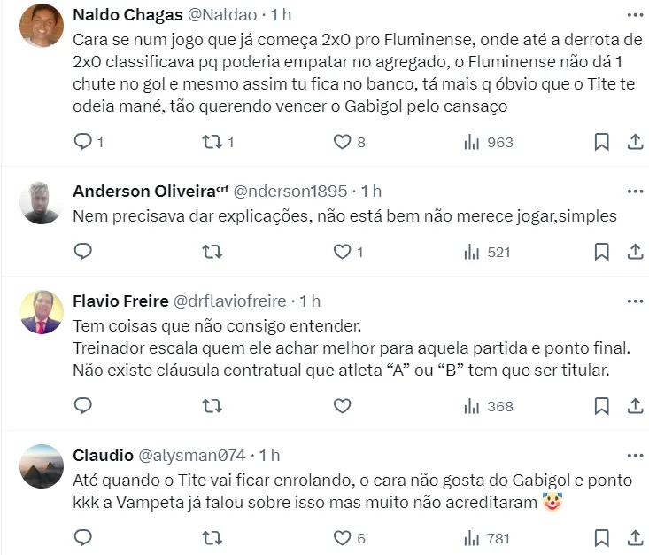This screenshot has height=555, width=649.
Task: Open Anderson Oliveira tweet's timestamp
Action: click(371, 191)
